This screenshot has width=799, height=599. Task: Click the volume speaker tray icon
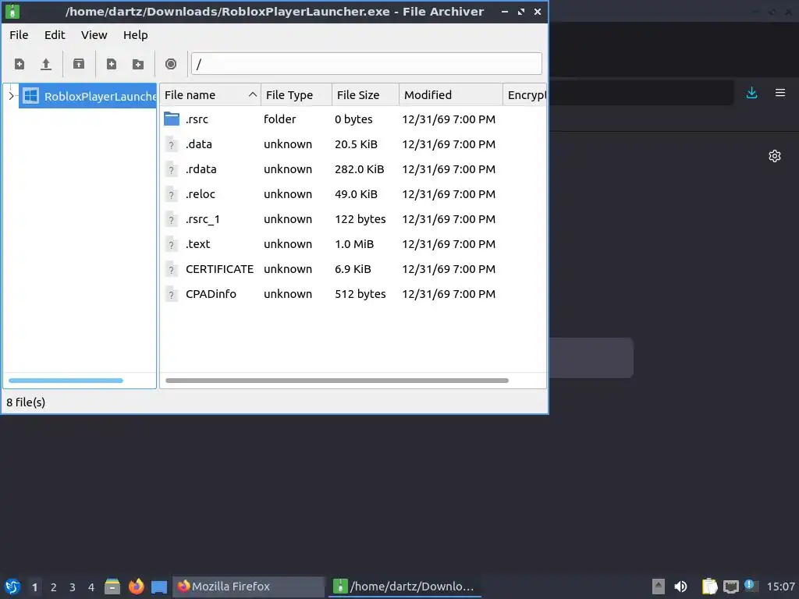pos(680,587)
